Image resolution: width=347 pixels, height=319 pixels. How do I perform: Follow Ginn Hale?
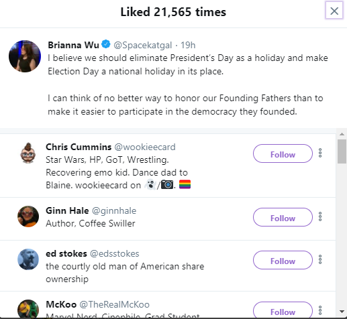pos(283,217)
